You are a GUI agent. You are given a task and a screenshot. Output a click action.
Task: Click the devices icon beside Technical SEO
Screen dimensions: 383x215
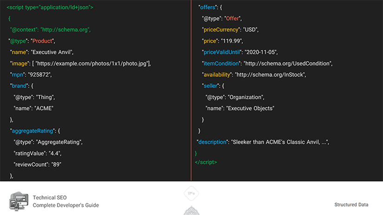coord(19,201)
